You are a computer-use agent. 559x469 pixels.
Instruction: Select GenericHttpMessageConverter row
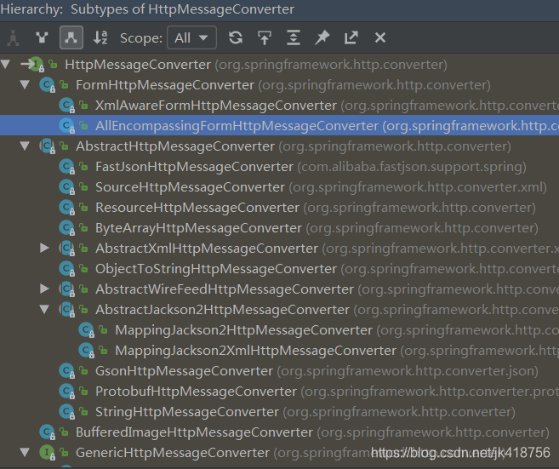coord(279,453)
